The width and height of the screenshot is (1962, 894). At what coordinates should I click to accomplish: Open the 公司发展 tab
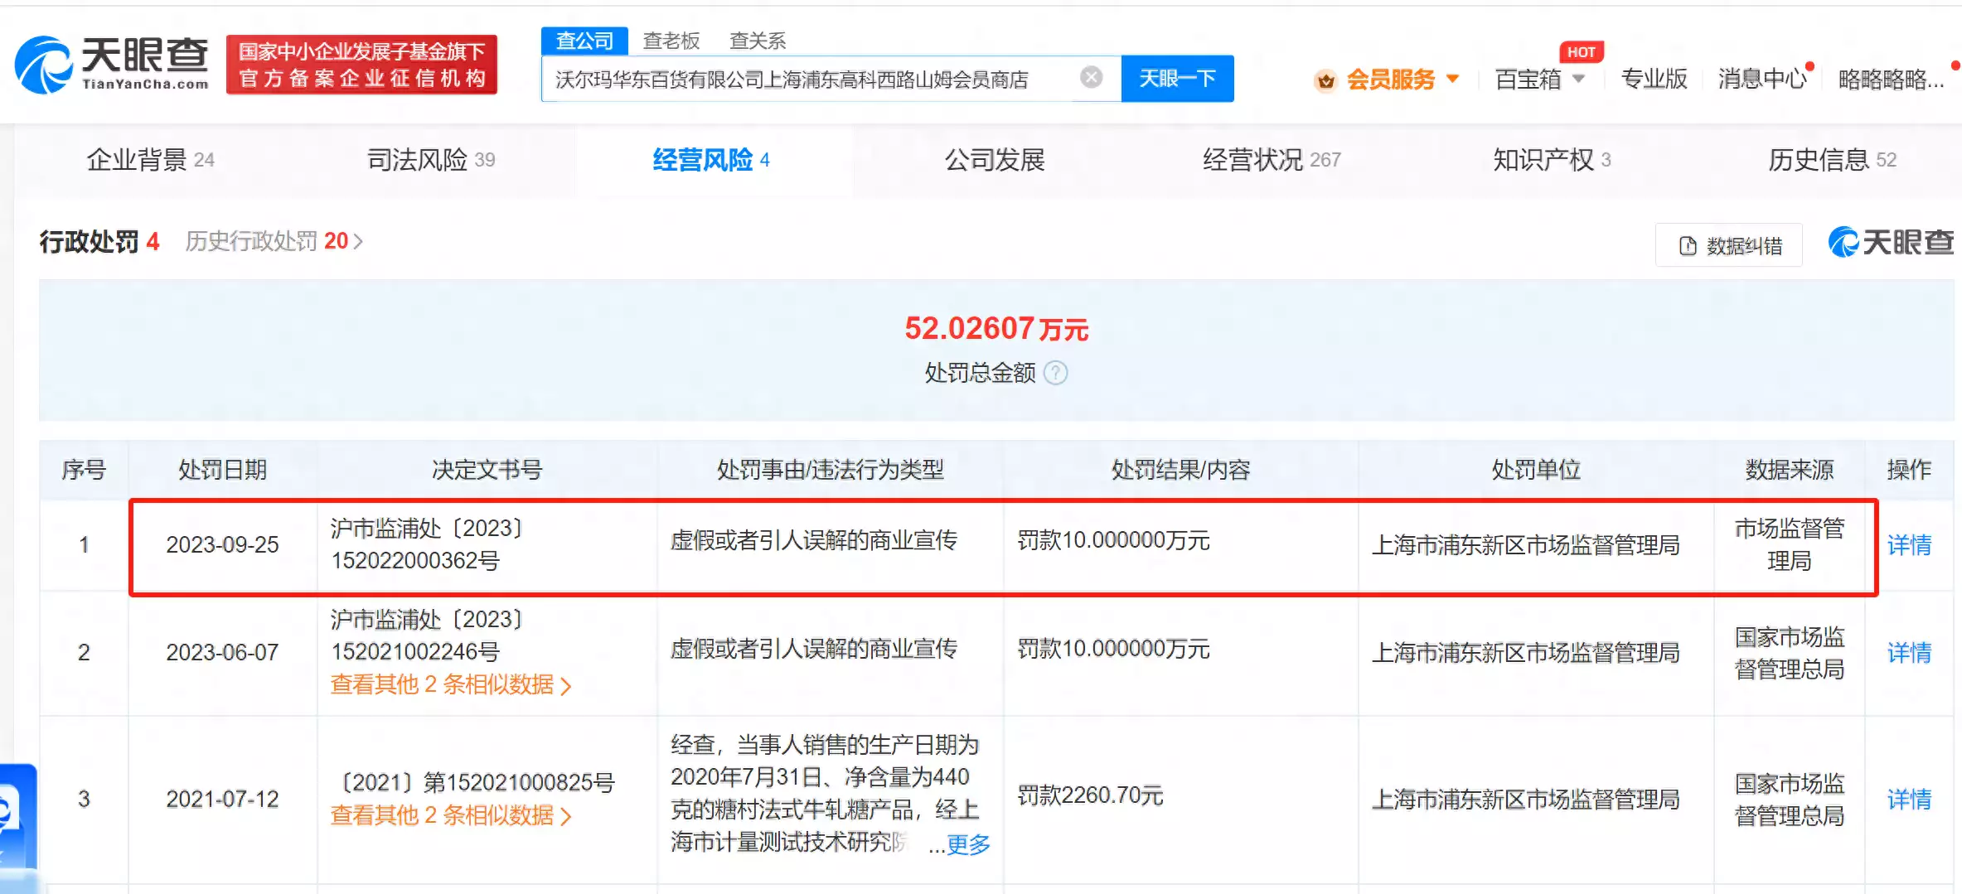pos(995,159)
